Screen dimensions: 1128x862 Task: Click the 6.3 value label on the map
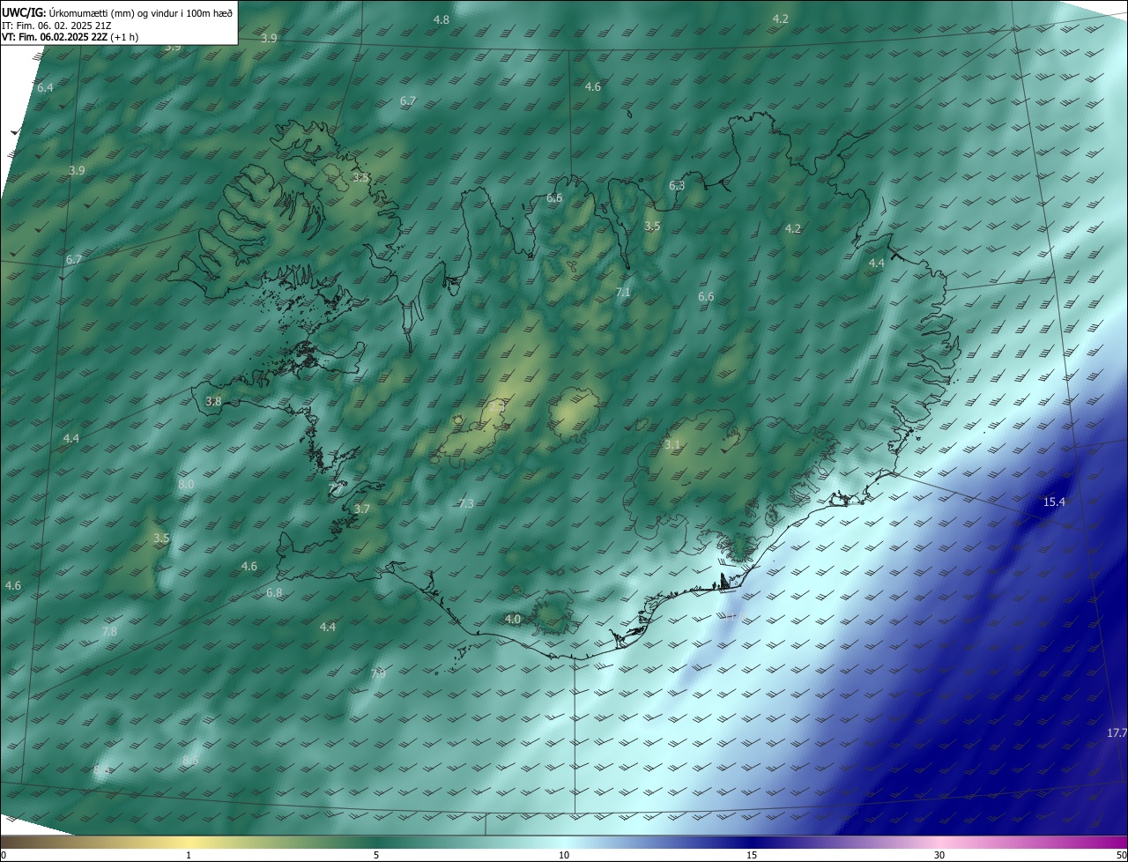coord(677,185)
